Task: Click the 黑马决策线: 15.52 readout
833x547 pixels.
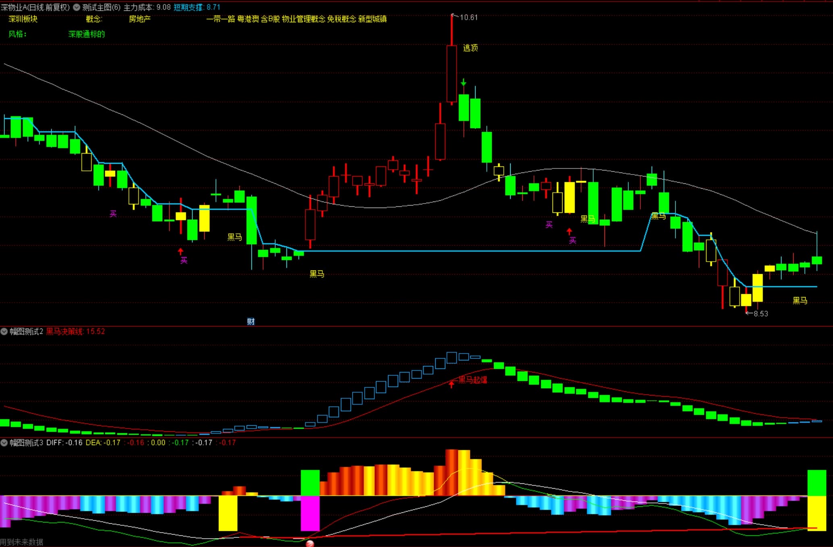Action: (x=75, y=331)
